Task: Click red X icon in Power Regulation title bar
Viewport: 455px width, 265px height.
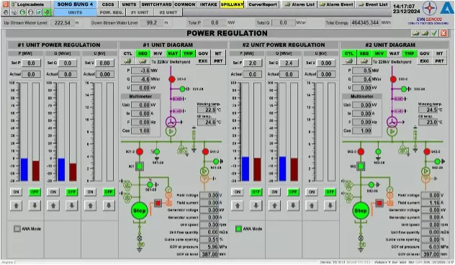Action: tap(443, 33)
